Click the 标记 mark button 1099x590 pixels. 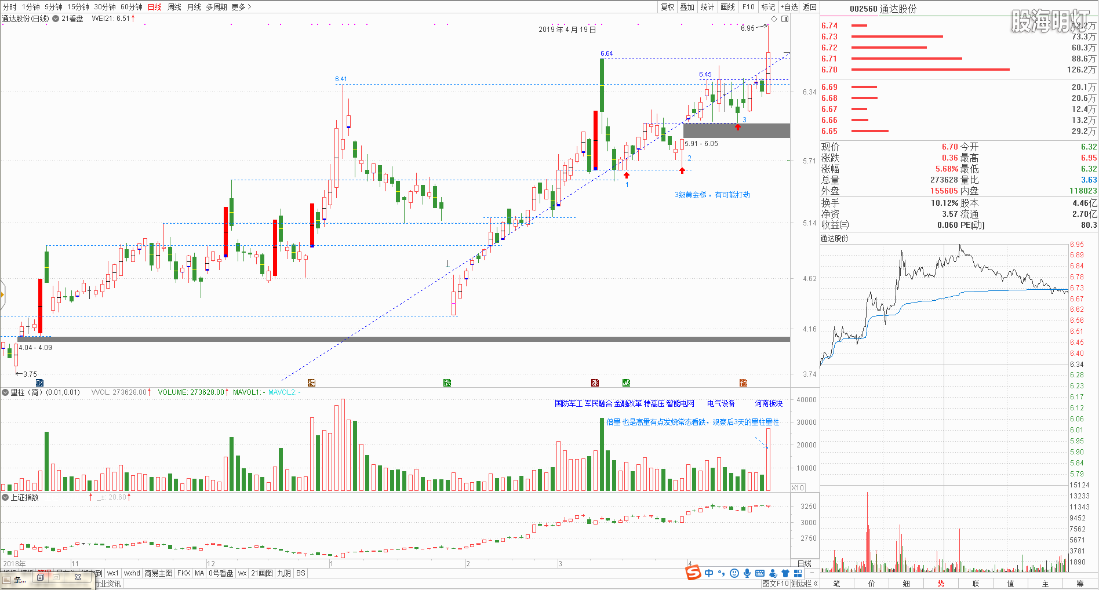pos(768,7)
